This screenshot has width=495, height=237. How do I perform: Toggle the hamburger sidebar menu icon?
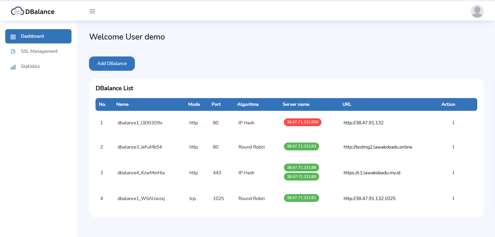[x=92, y=11]
